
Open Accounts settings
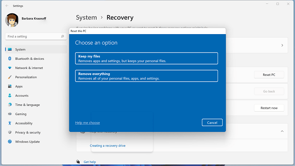pos(36,95)
